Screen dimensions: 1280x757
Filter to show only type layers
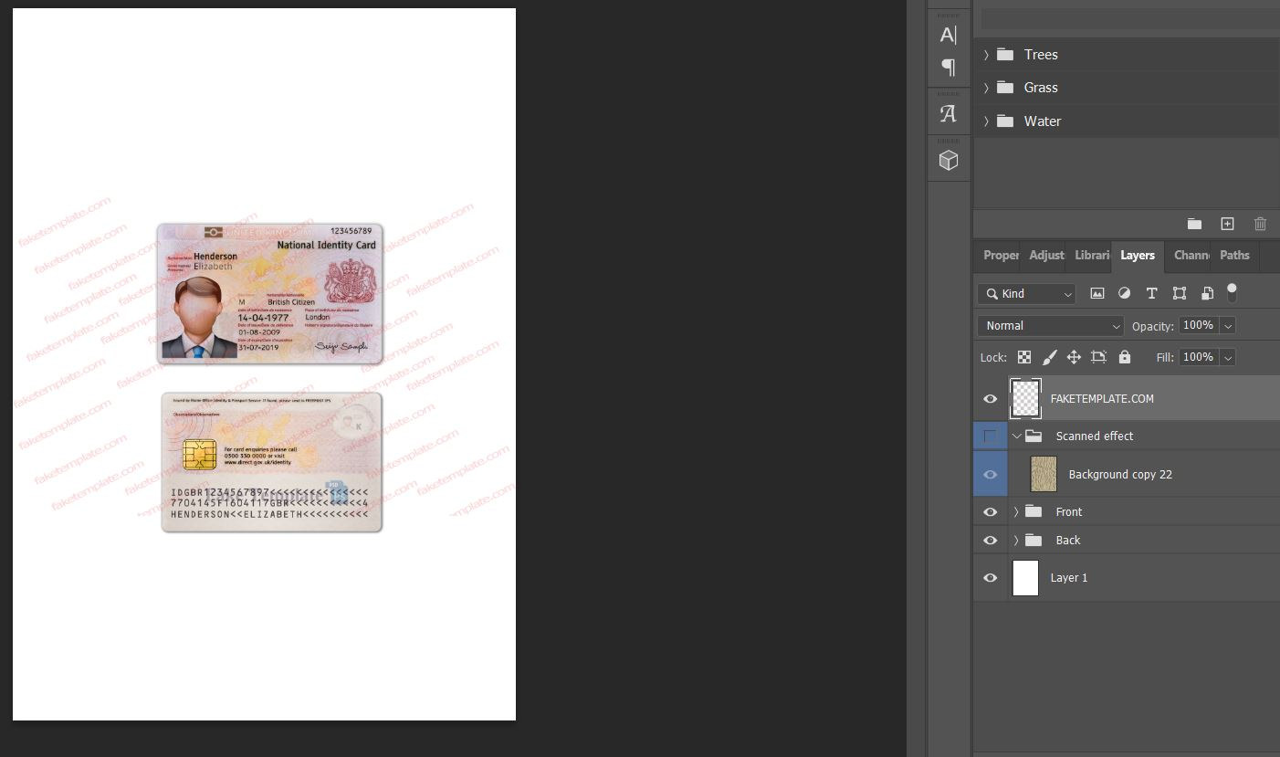coord(1151,293)
